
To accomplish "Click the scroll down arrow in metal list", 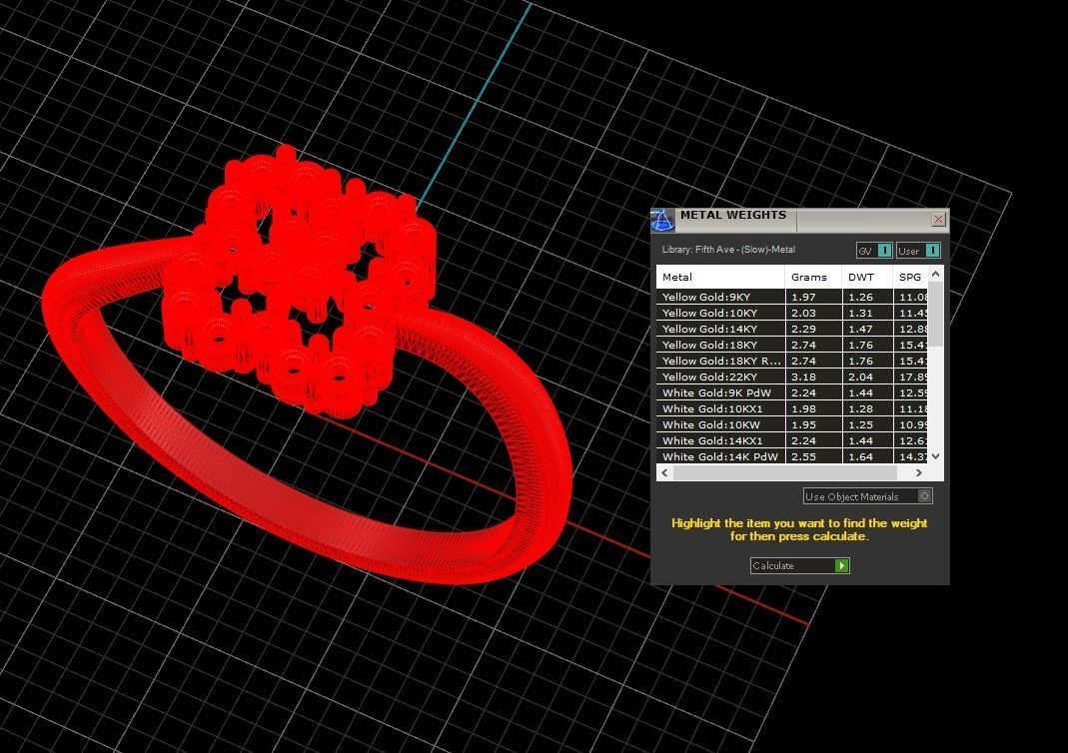I will coord(936,456).
